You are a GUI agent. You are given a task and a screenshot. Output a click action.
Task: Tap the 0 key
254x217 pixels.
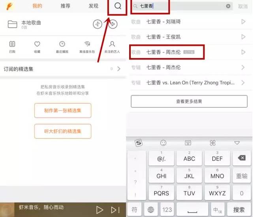242,192
